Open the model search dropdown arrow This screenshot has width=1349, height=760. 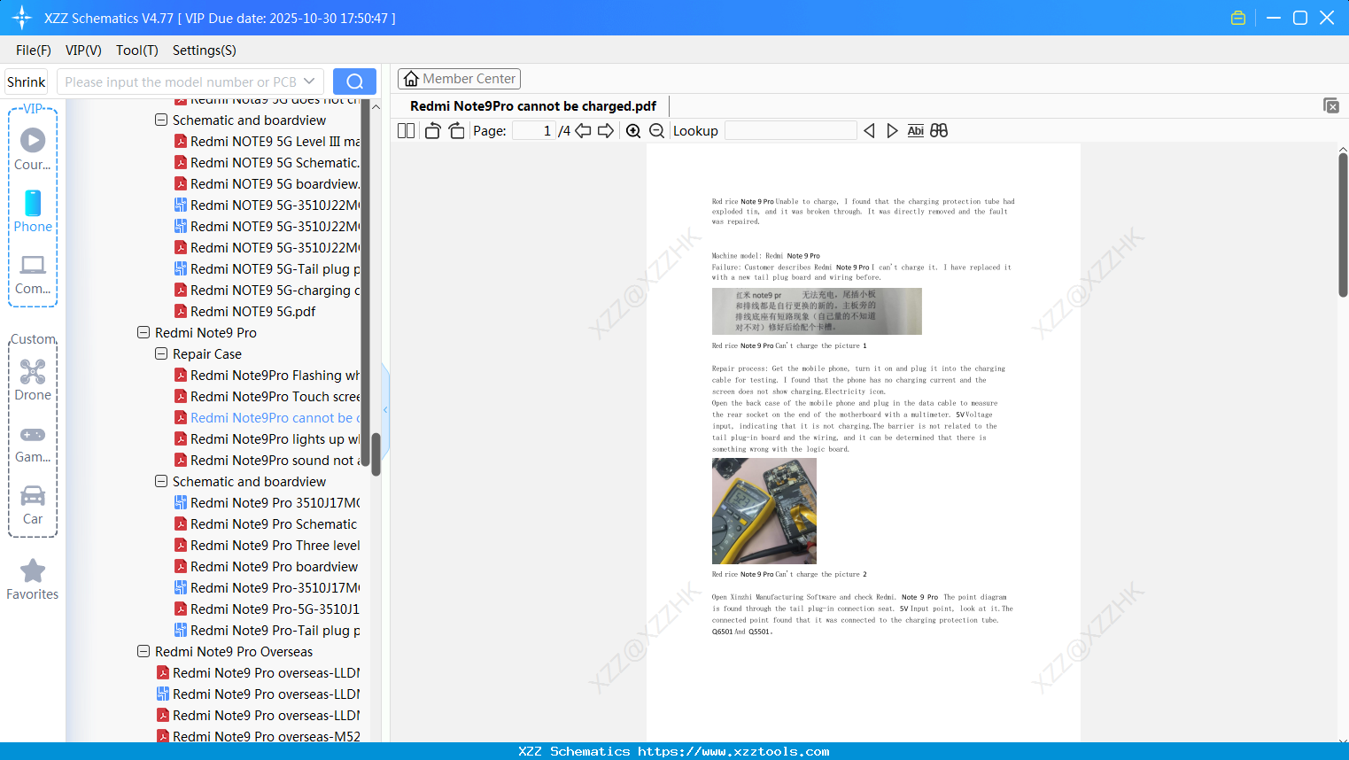[309, 81]
